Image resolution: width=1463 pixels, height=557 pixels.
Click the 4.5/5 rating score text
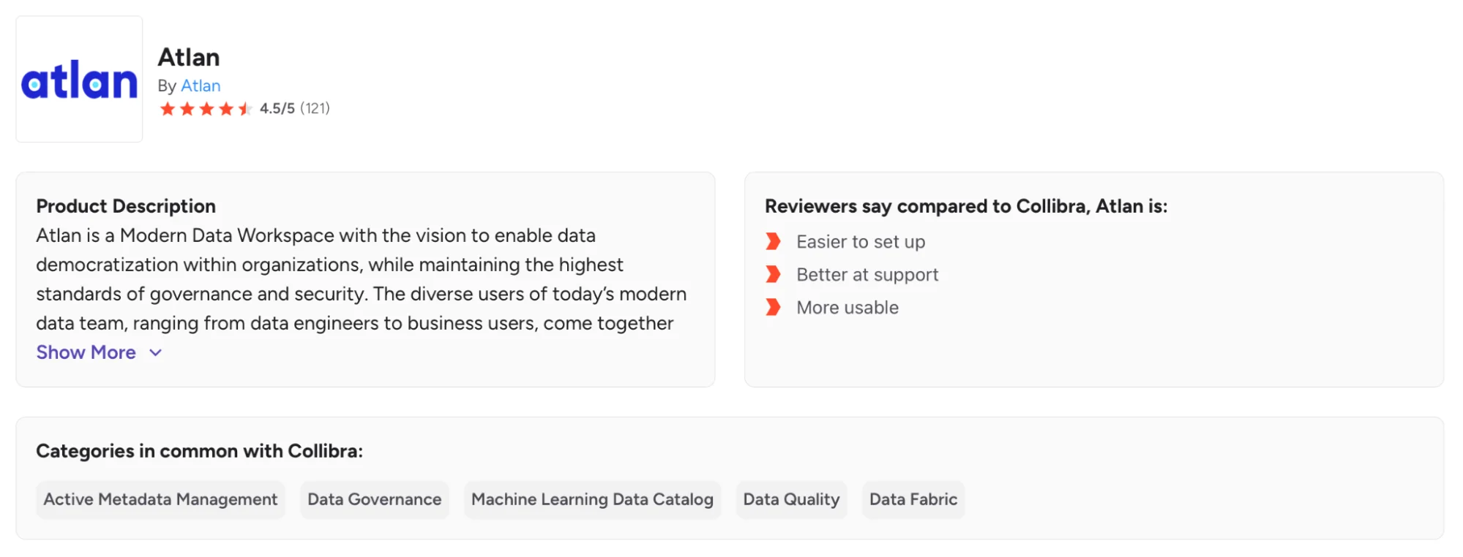278,107
